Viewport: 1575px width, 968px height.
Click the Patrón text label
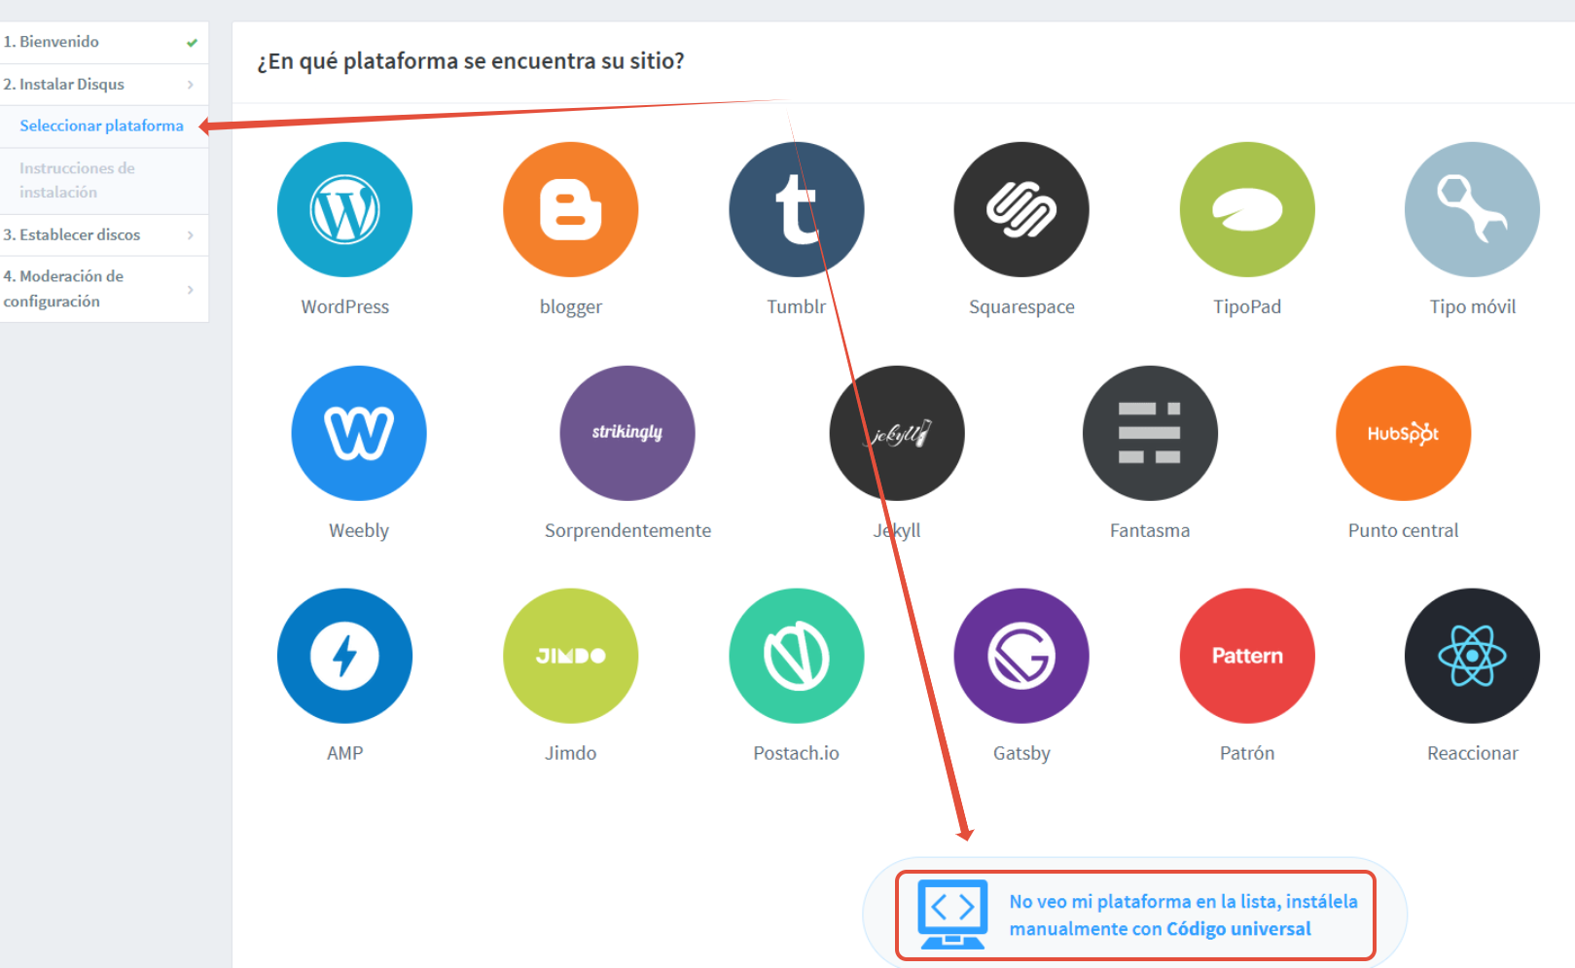pos(1247,753)
